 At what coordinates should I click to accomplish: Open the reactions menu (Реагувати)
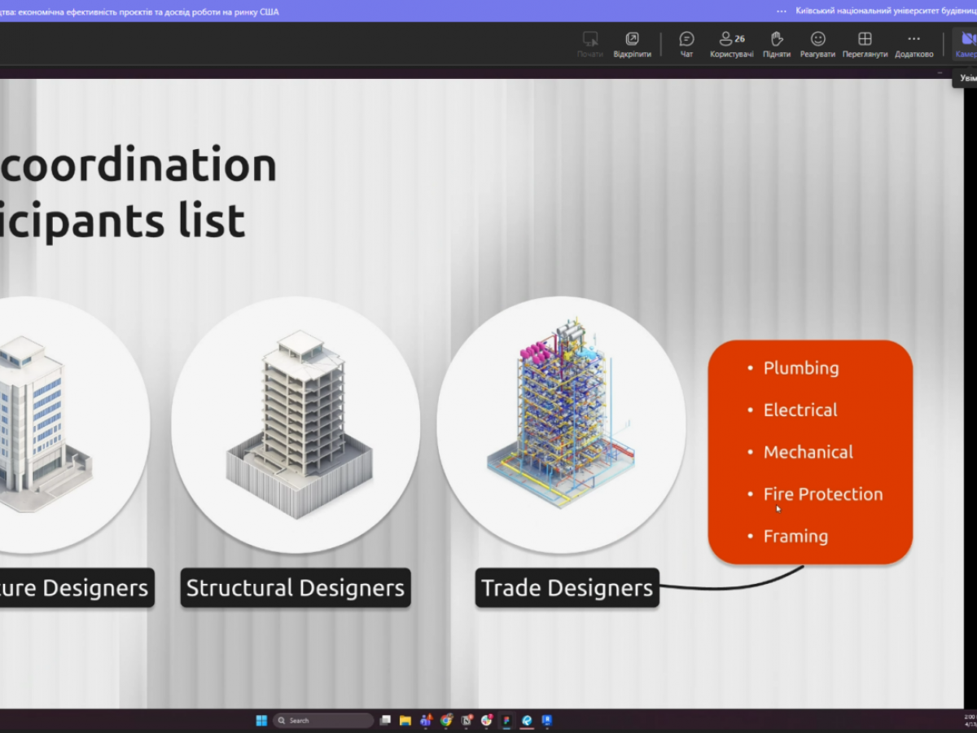pos(817,44)
